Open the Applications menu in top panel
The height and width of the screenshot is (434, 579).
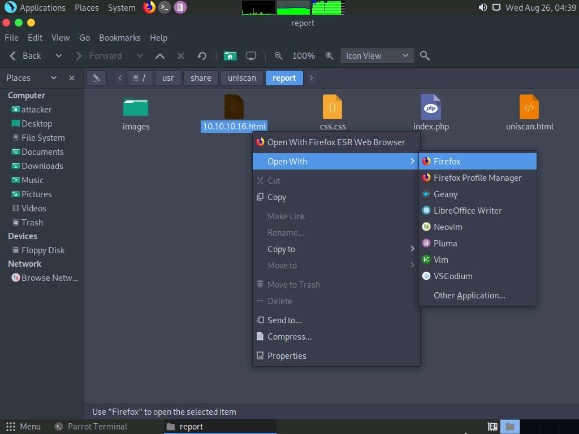pos(36,7)
